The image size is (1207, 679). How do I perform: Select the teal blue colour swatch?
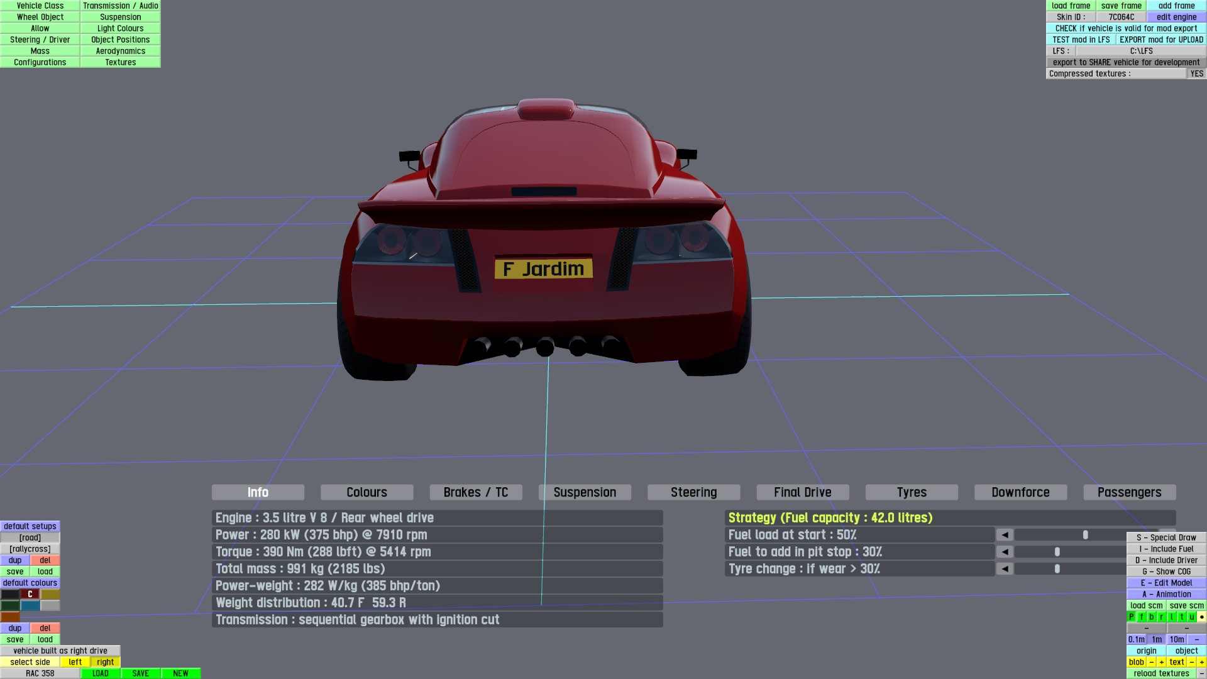pos(30,605)
